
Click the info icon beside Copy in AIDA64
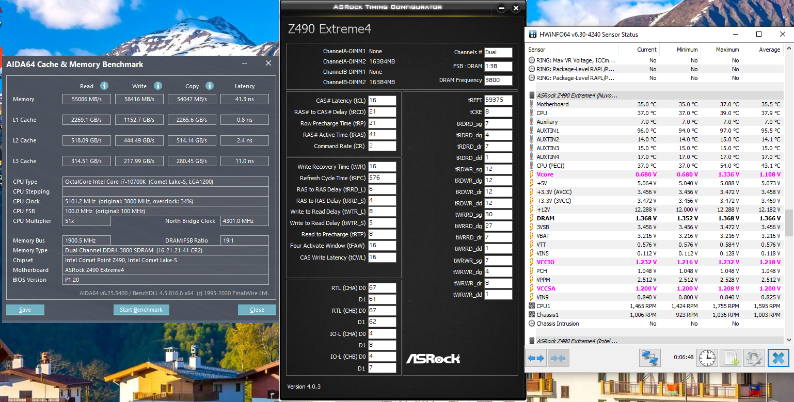210,86
